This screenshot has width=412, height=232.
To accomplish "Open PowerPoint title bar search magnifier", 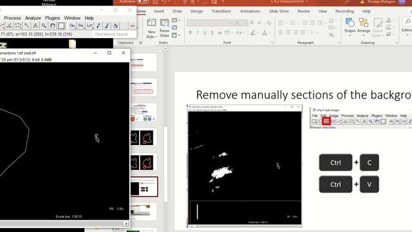I will pyautogui.click(x=347, y=2).
